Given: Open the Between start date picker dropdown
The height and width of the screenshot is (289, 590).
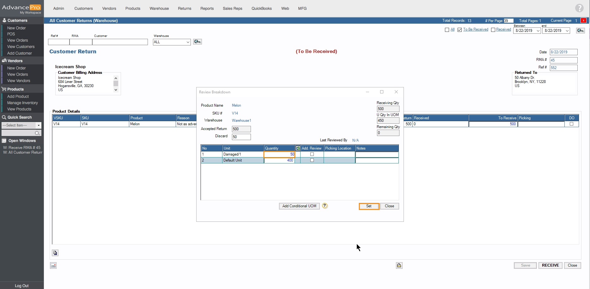Looking at the screenshot, I should tap(538, 31).
